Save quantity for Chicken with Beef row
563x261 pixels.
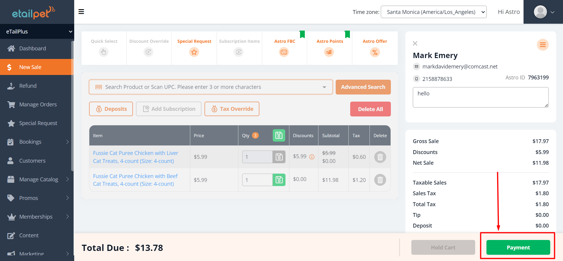tap(279, 180)
